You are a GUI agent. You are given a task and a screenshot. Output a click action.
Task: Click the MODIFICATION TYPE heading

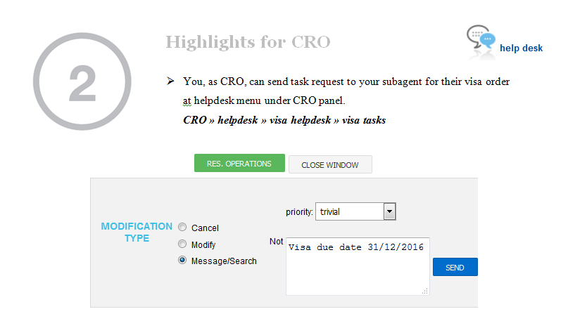pyautogui.click(x=137, y=232)
